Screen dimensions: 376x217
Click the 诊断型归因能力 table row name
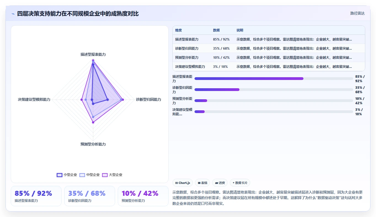click(x=187, y=49)
